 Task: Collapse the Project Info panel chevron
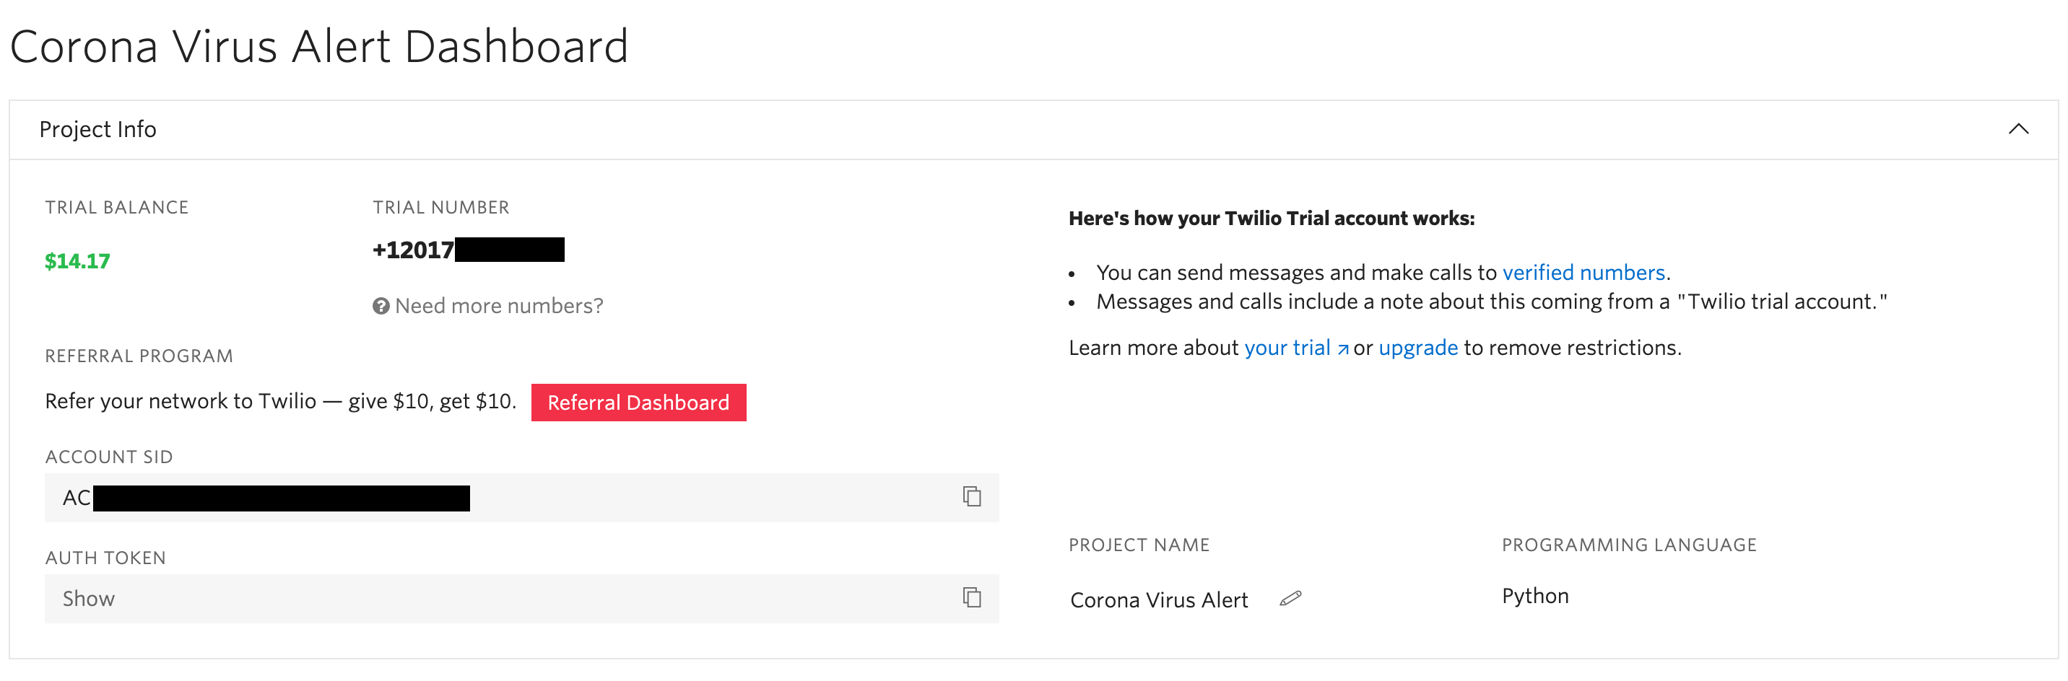click(x=2018, y=129)
